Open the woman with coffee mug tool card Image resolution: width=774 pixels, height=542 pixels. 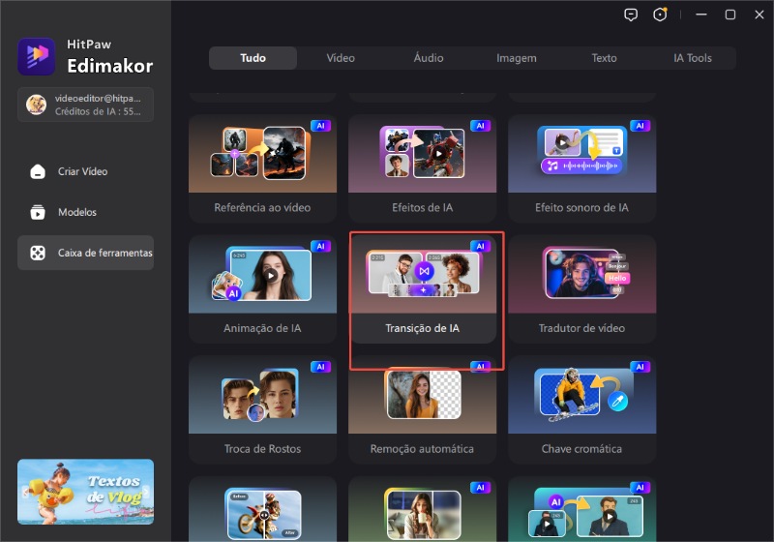[x=422, y=509]
